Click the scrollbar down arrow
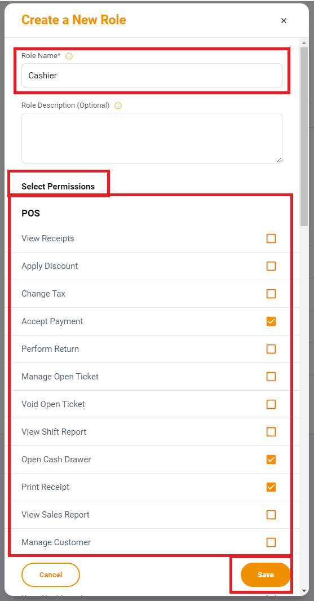Viewport: 314px width, 601px height. tap(304, 591)
